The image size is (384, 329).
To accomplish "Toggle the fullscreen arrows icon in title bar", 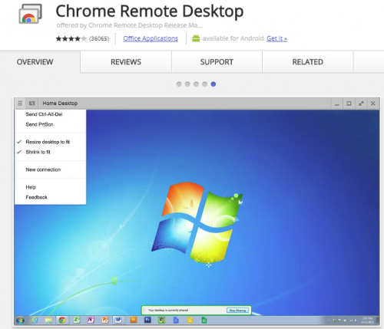I will click(361, 104).
